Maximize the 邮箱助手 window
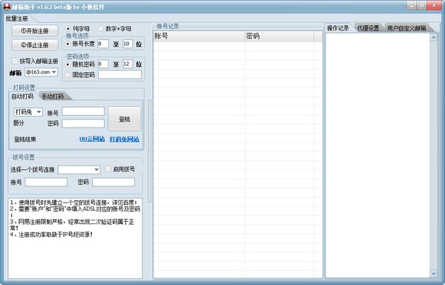Screen dimensions: 445x285 click(422, 6)
